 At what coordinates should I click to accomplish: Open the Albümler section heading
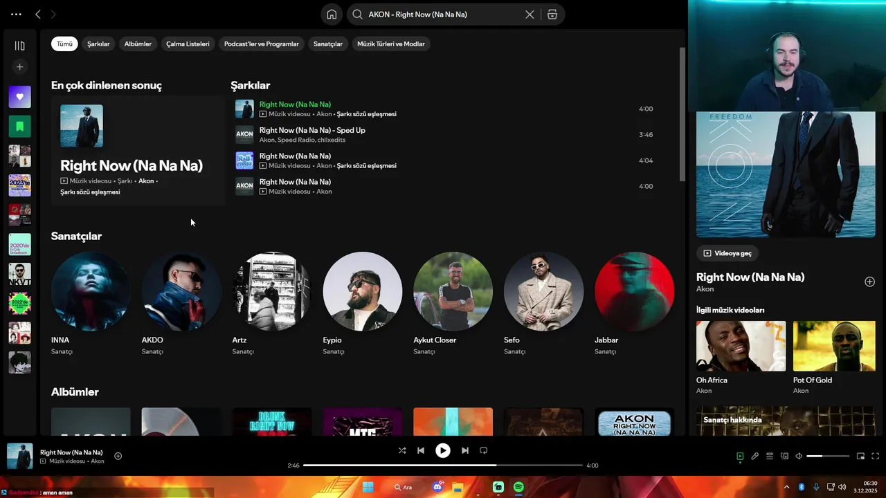click(x=75, y=392)
